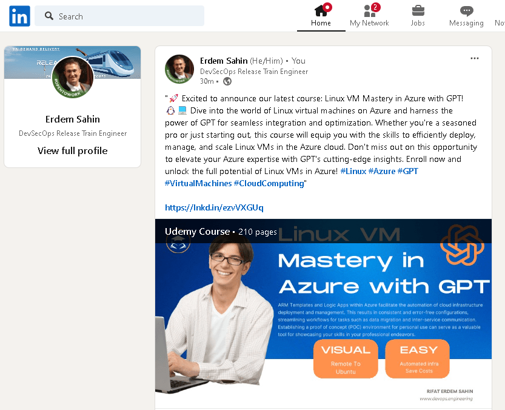Viewport: 505px width, 410px height.
Task: Click the LinkedIn logo icon
Action: [19, 16]
